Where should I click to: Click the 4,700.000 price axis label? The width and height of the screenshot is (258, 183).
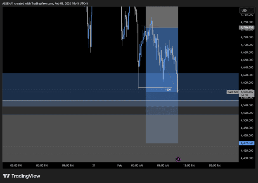247,45
